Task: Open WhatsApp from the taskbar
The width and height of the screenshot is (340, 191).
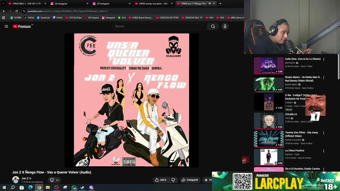Action: 74,188
